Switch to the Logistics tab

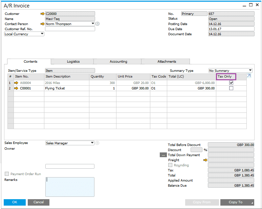73,62
